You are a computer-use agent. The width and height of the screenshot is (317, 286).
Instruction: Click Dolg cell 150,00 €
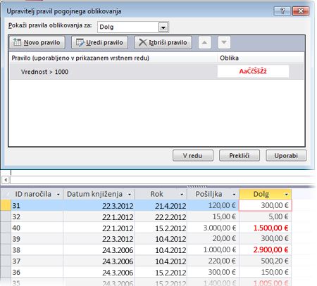pyautogui.click(x=265, y=272)
